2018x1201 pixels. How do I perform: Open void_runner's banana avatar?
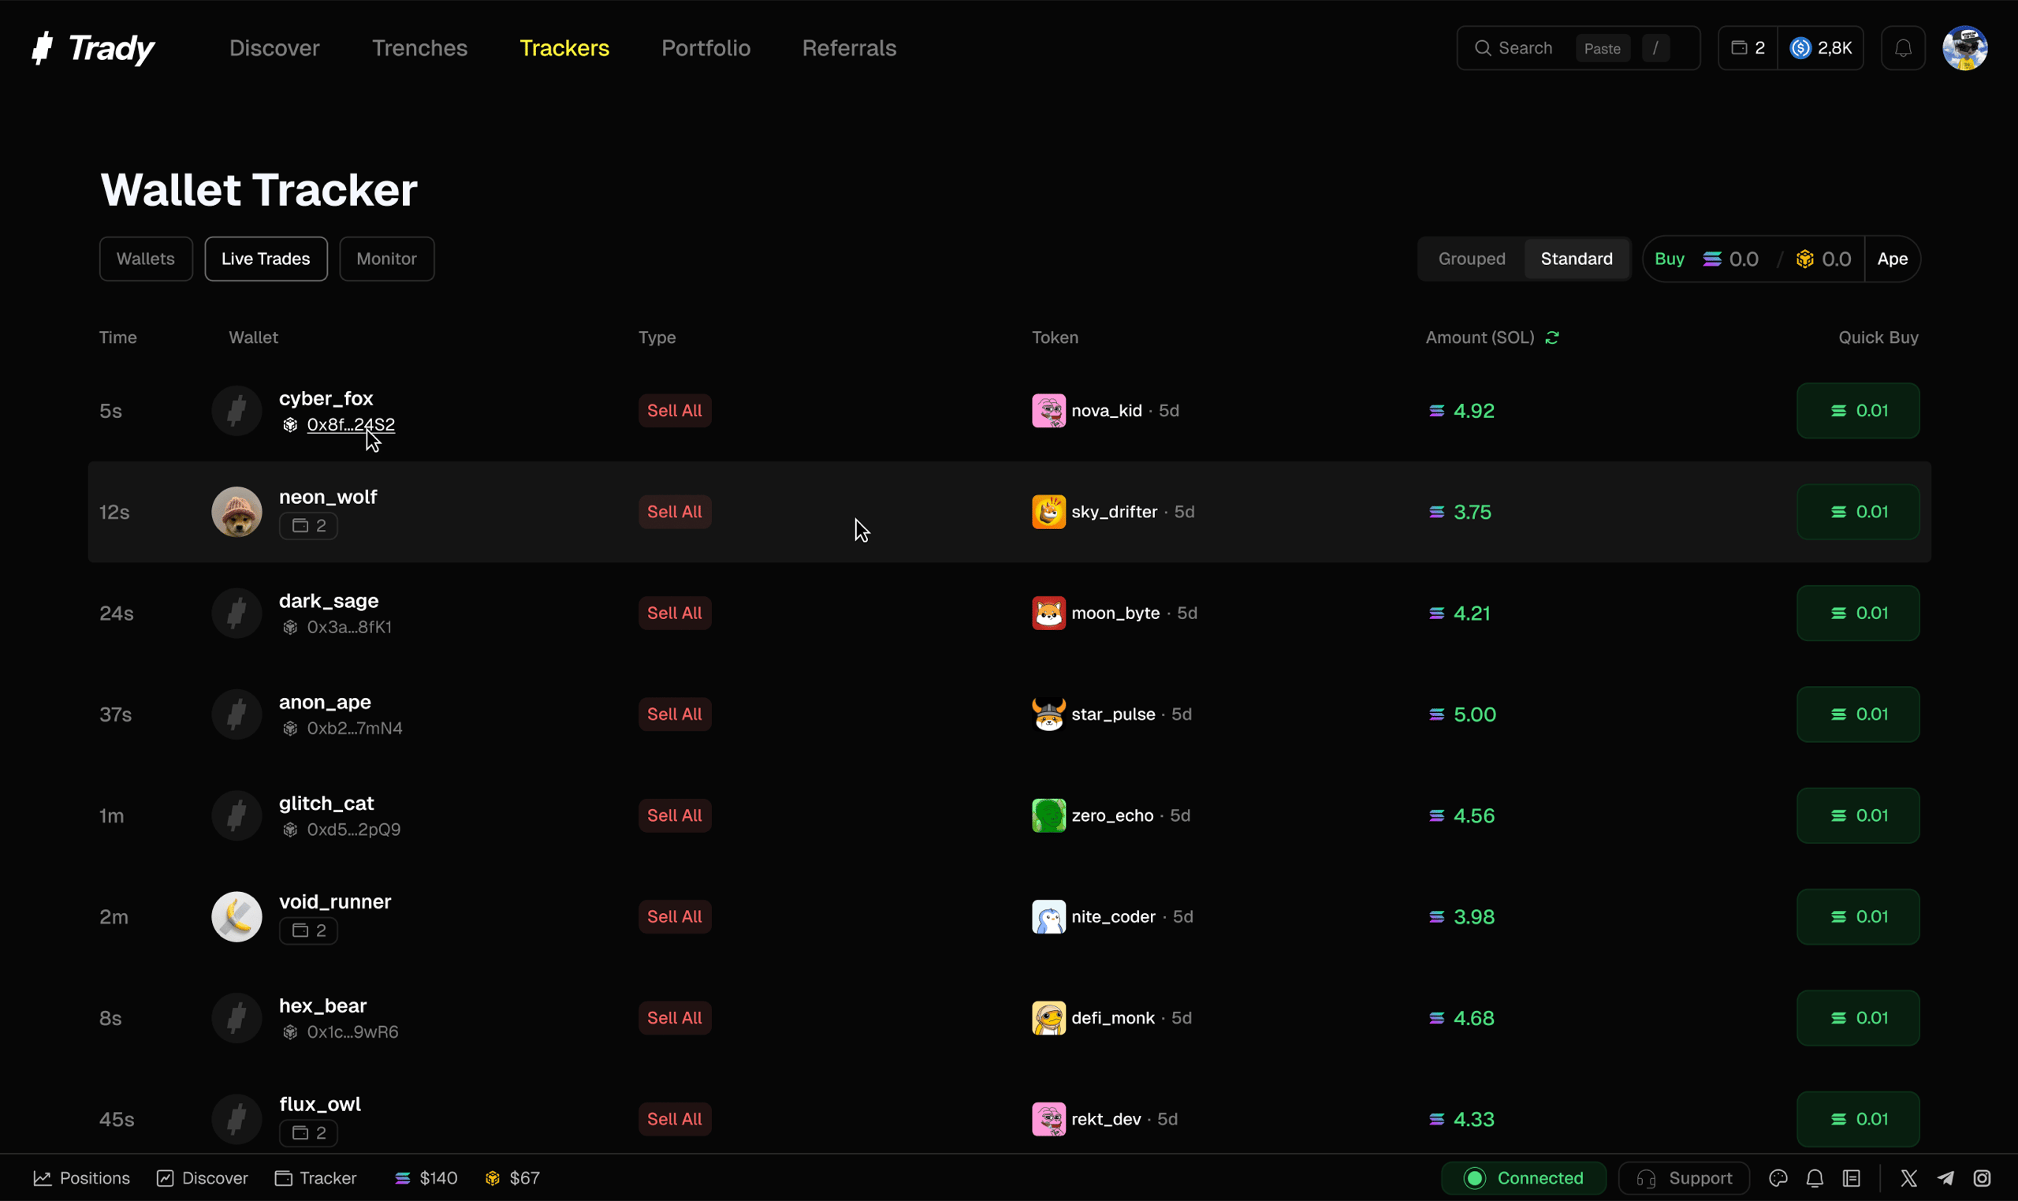click(x=236, y=916)
